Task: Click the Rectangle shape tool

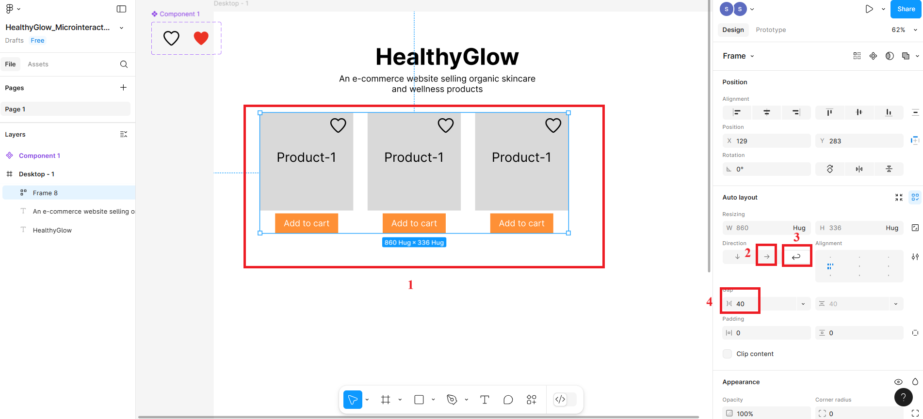Action: 419,400
